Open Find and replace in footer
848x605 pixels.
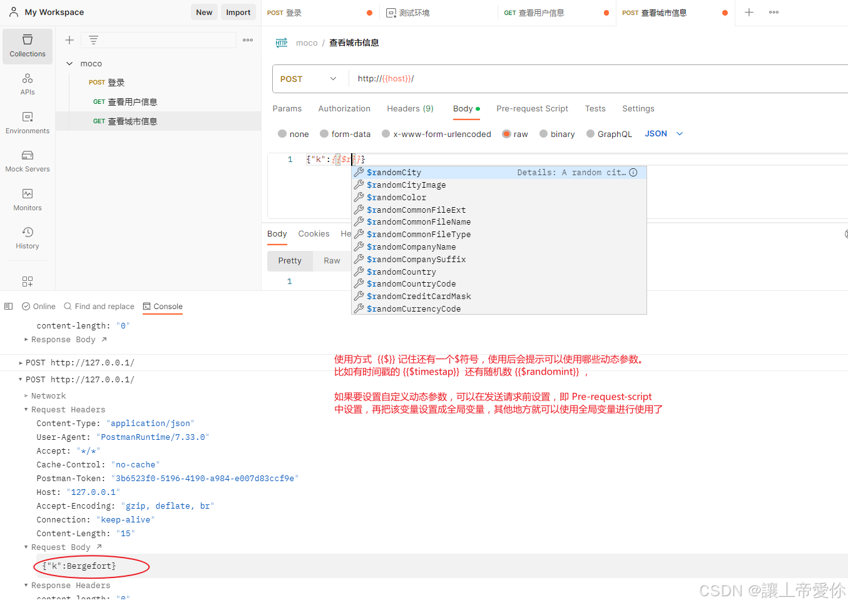(x=99, y=307)
